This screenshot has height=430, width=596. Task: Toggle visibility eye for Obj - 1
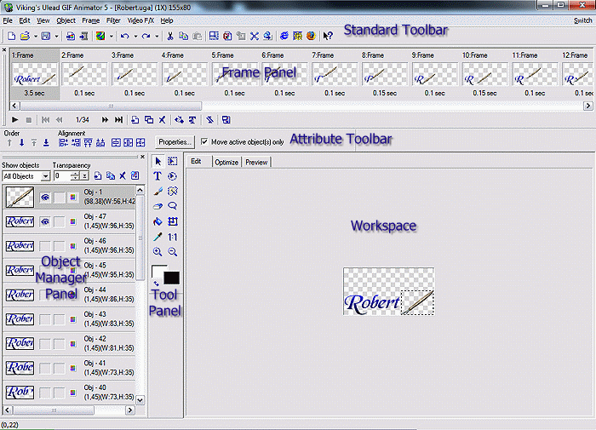(45, 198)
